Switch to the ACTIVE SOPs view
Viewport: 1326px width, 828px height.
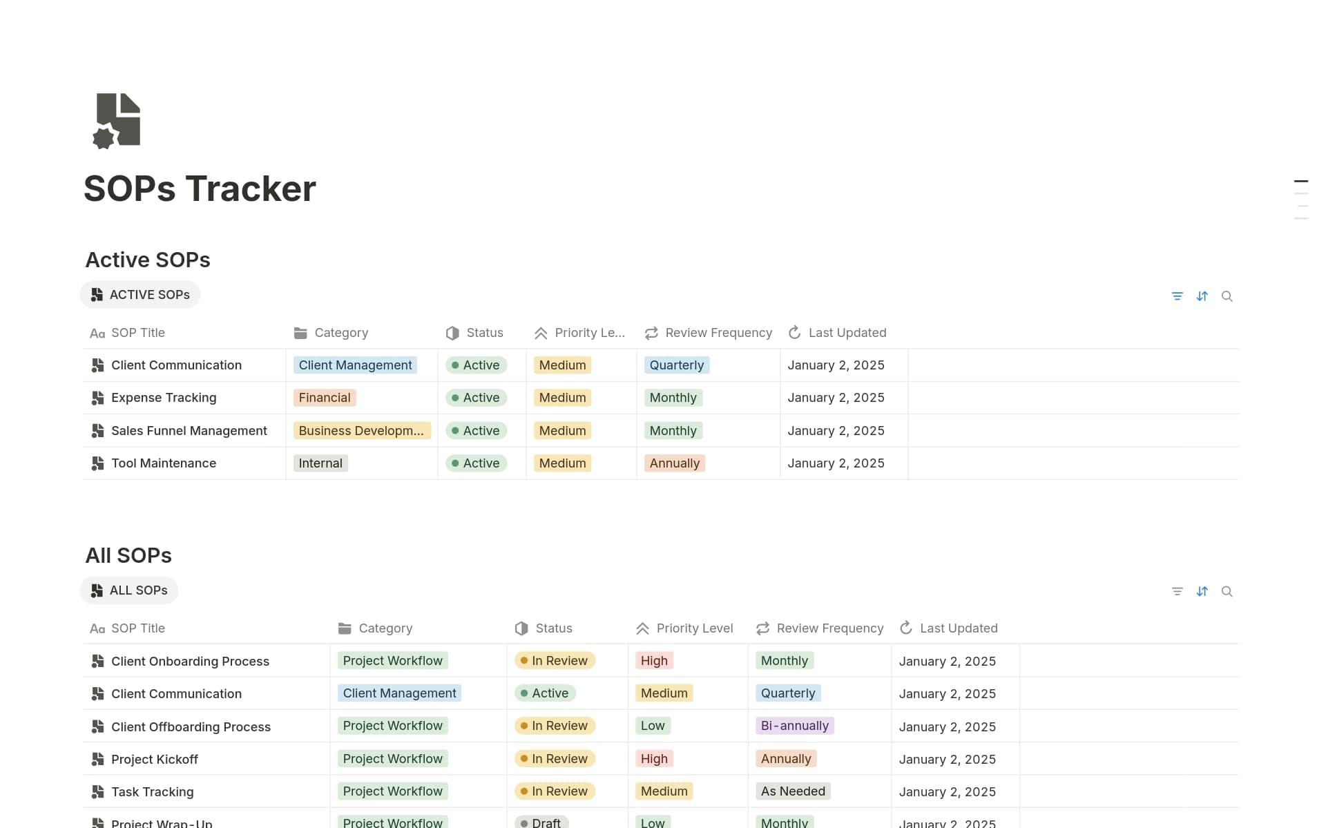click(140, 294)
